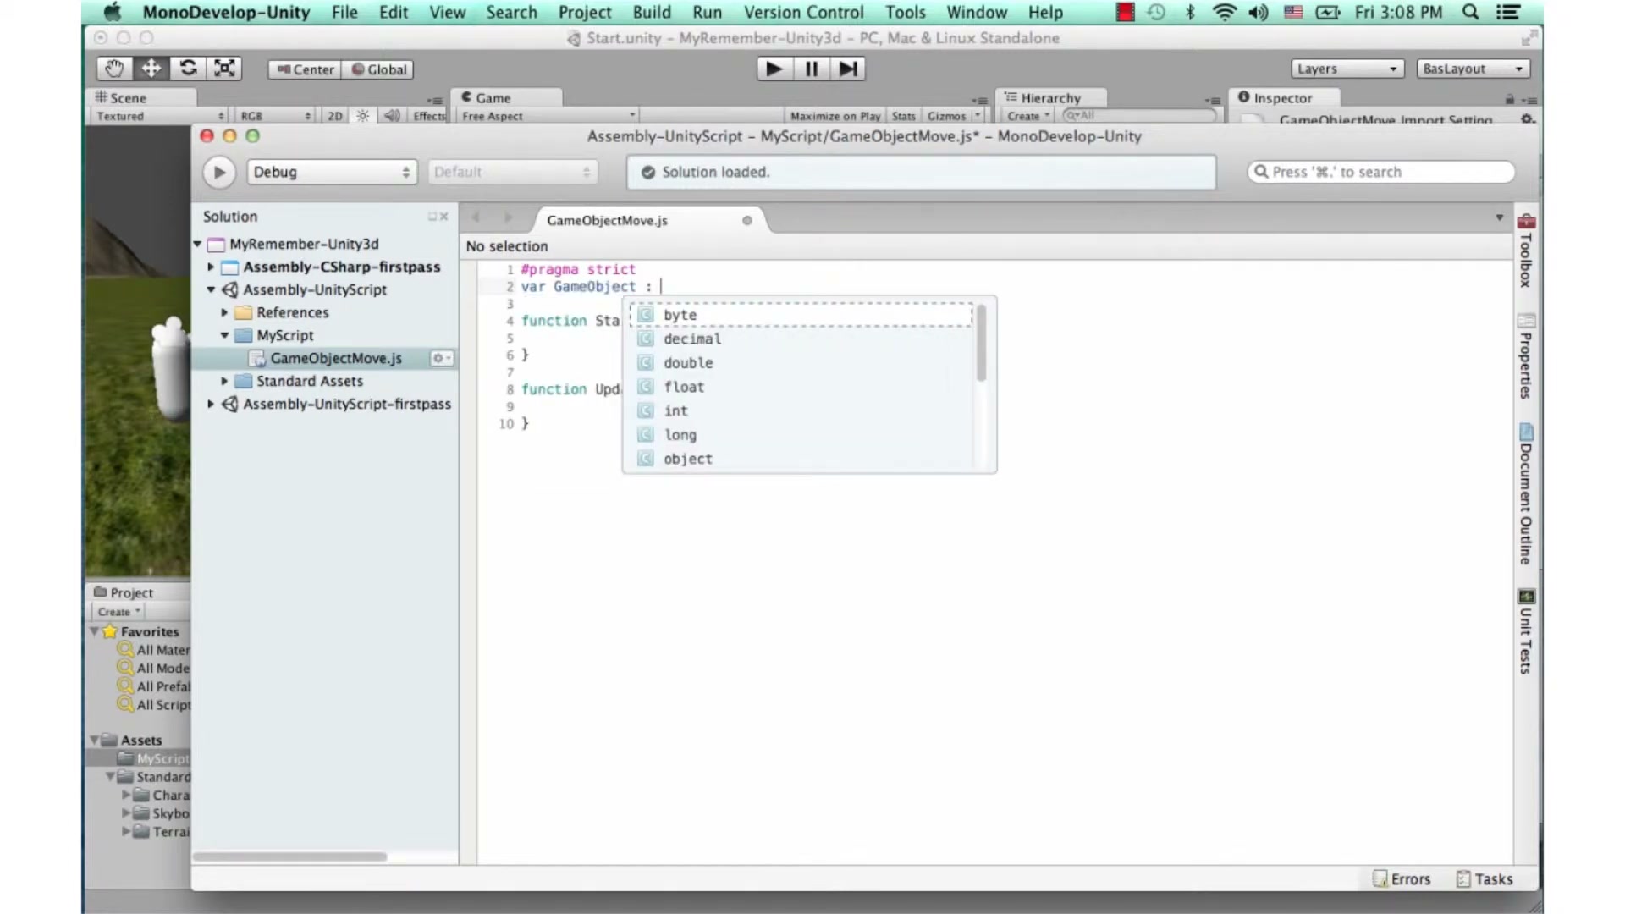Close the GameObjectMove.js tab dot
This screenshot has width=1625, height=914.
point(746,220)
